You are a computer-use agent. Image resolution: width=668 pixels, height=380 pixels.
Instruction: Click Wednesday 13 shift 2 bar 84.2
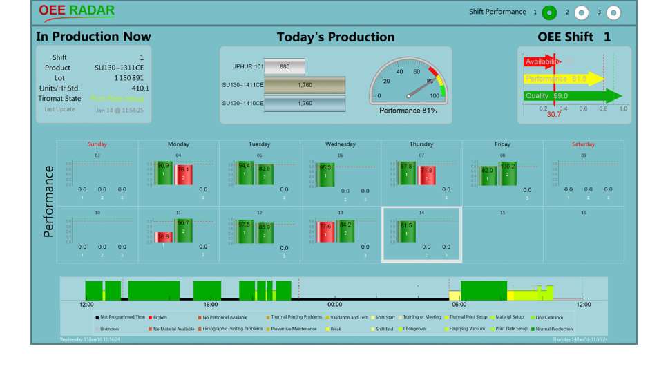click(345, 231)
